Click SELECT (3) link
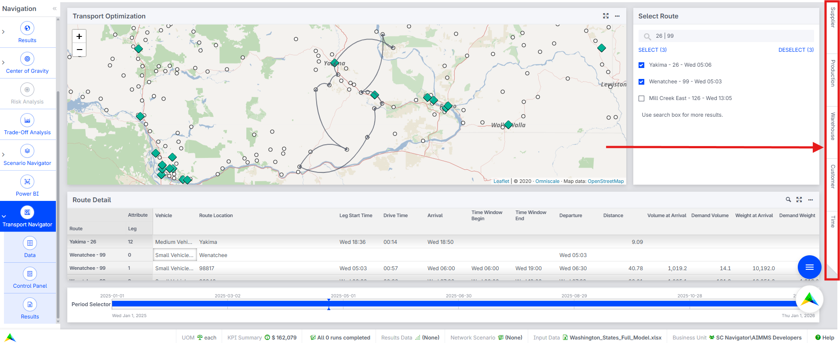Viewport: 840px width, 343px height. [652, 50]
